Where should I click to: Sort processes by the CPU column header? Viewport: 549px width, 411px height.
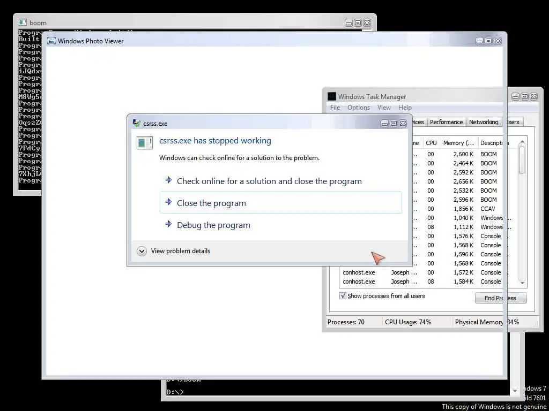pyautogui.click(x=431, y=143)
